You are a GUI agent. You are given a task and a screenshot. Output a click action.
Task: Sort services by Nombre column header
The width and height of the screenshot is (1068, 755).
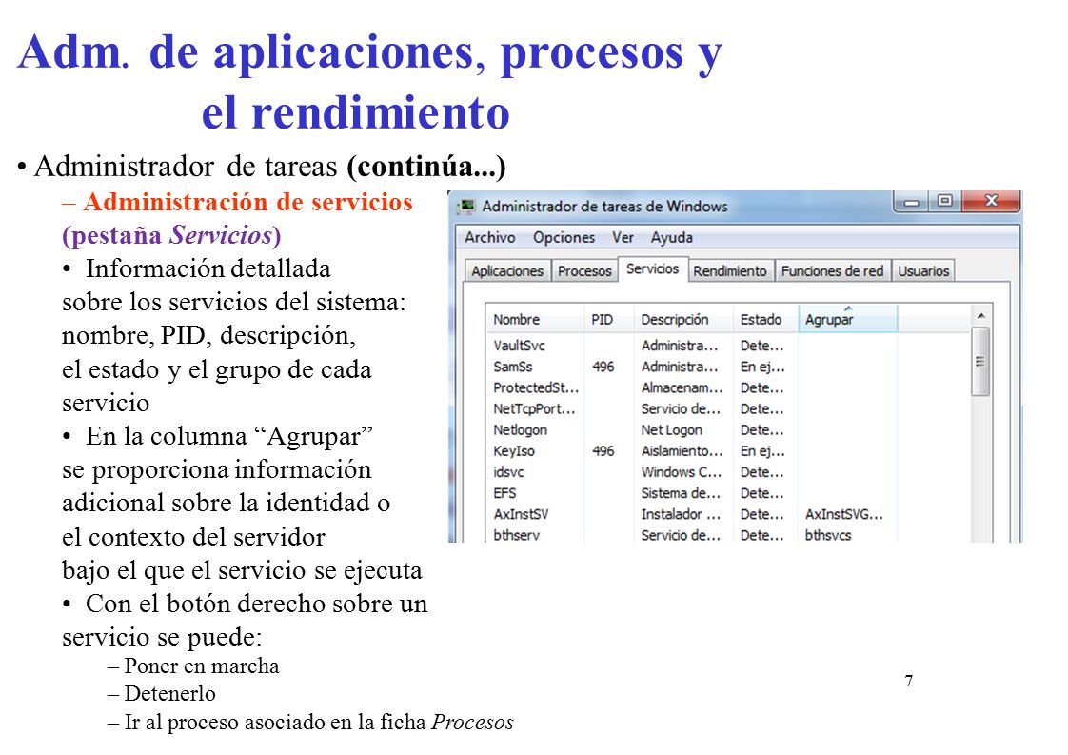[x=535, y=319]
